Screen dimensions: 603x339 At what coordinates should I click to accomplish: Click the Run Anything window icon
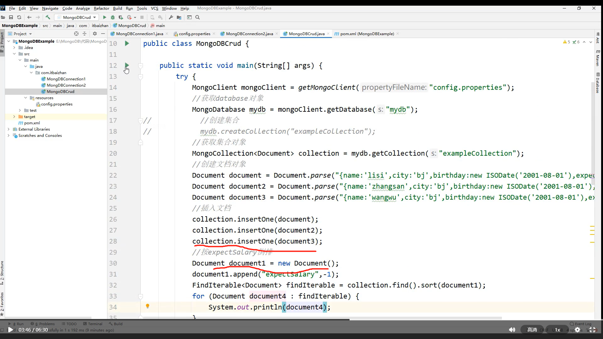click(x=189, y=17)
